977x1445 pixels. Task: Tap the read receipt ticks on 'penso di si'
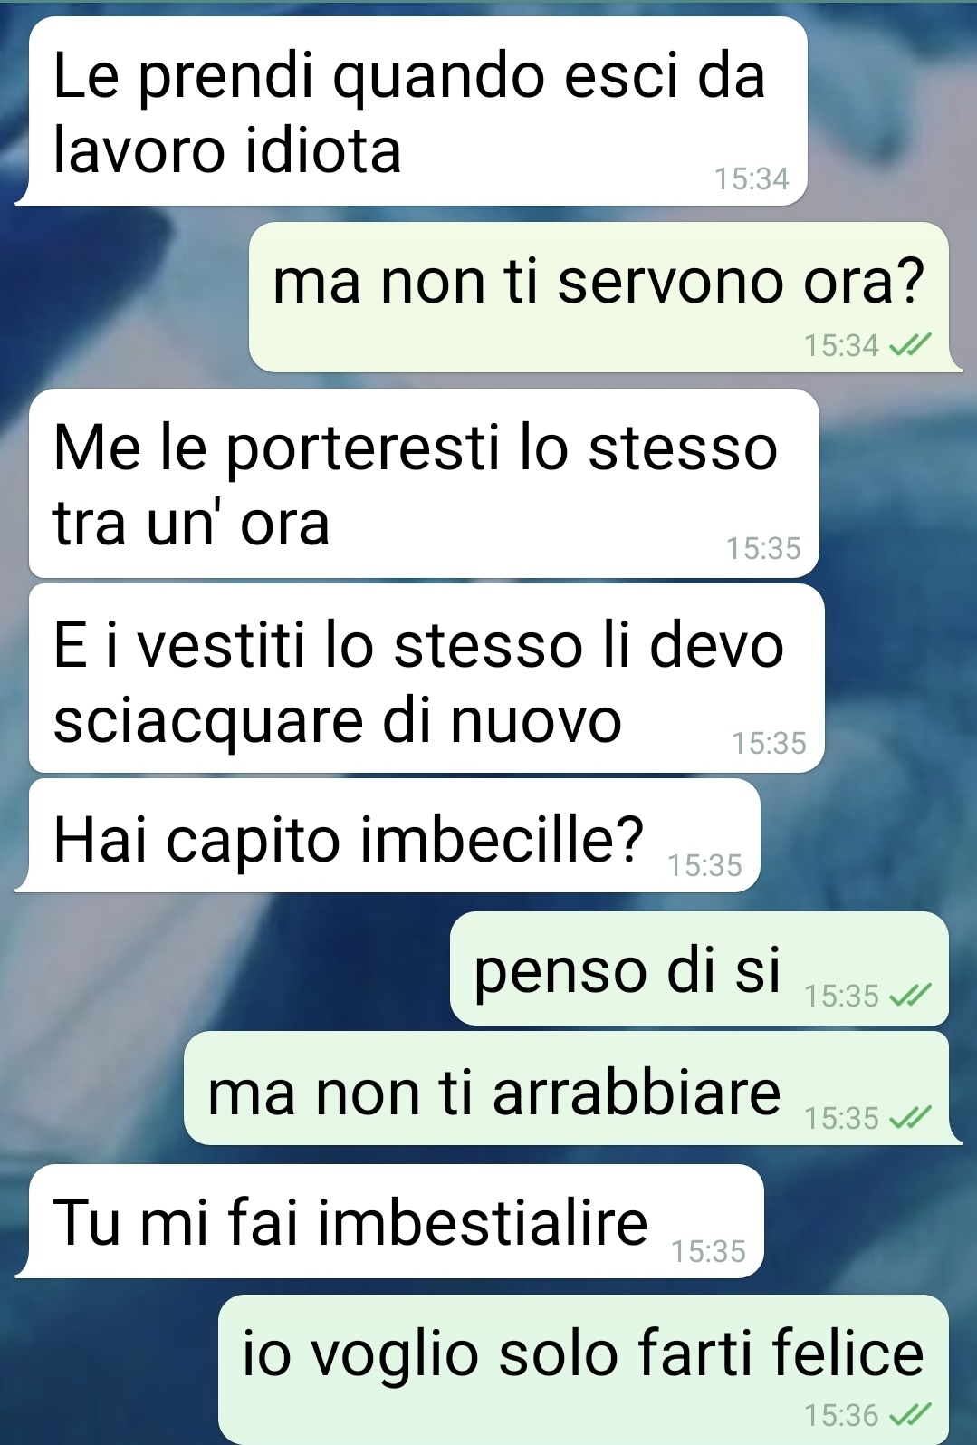pyautogui.click(x=910, y=996)
